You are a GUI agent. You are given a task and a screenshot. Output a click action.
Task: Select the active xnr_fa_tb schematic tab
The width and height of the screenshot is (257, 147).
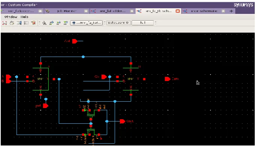pyautogui.click(x=158, y=11)
